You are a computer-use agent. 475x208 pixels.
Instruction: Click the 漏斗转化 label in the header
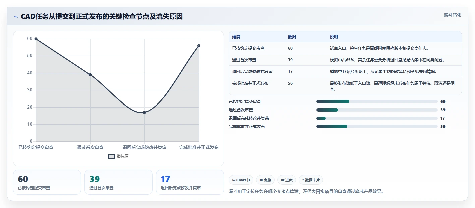[452, 15]
